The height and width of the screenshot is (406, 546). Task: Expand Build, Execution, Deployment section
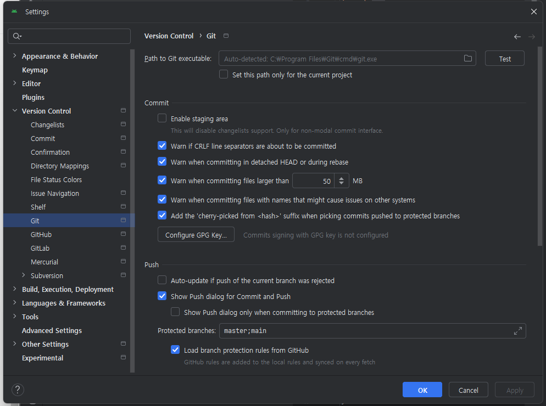[15, 289]
